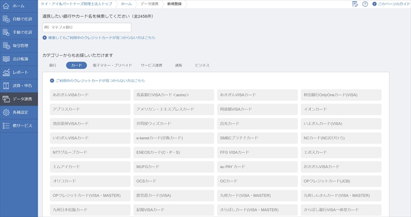The width and height of the screenshot is (411, 217).
Task: Choose e-kenetカード(京阪カード)
Action: 174,138
